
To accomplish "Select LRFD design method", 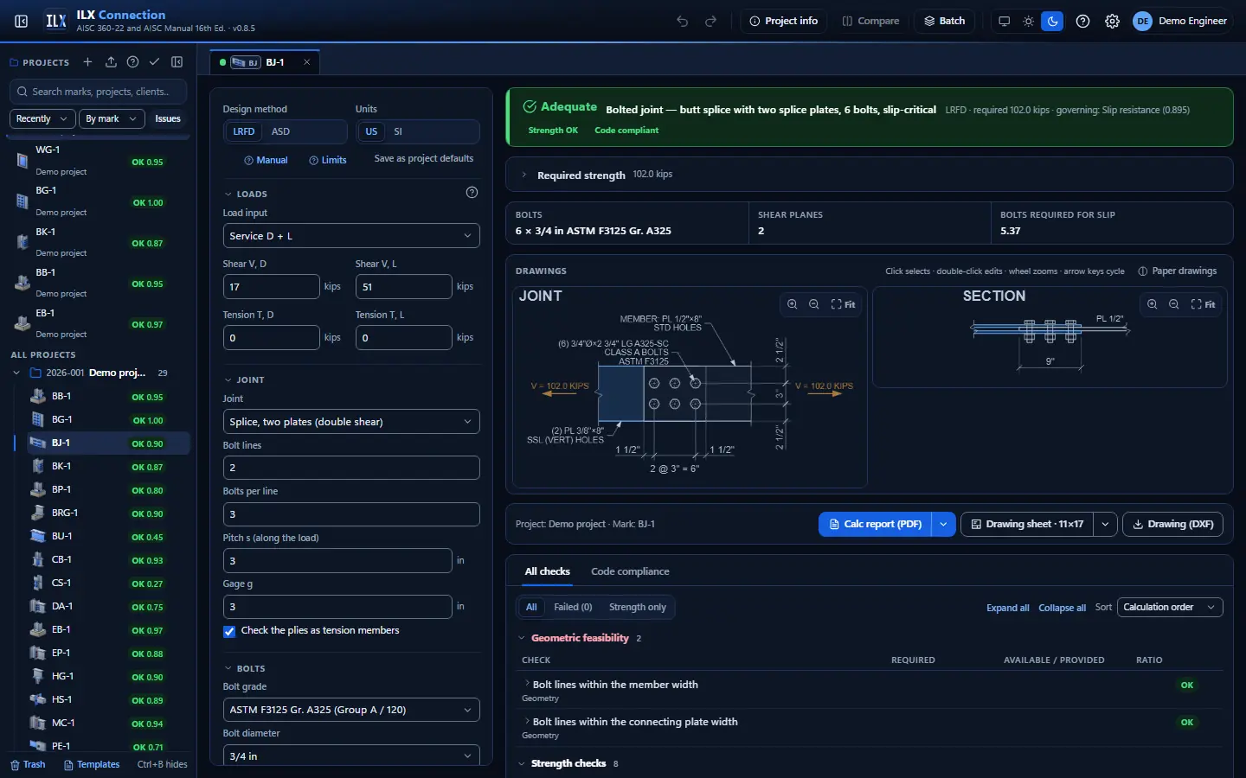I will tap(244, 131).
